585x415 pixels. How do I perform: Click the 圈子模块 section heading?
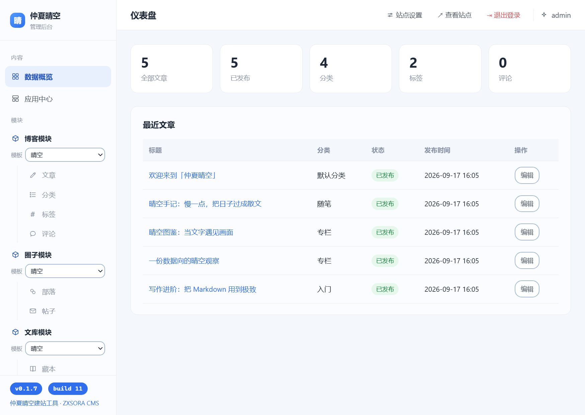click(x=38, y=255)
